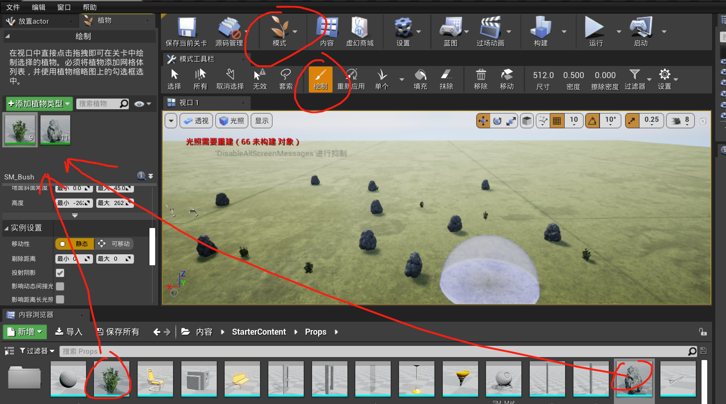This screenshot has height=404, width=726.
Task: Toggle rotation snapping in viewport toolbar
Action: click(x=592, y=121)
